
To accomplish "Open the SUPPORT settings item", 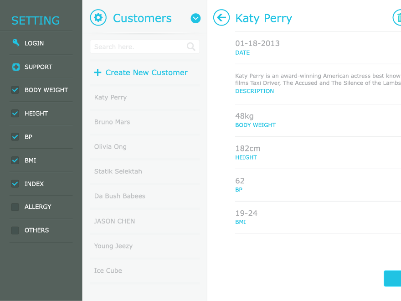I will 41,67.
